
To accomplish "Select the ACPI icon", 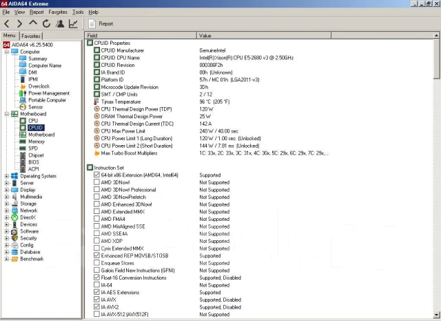I will pyautogui.click(x=23, y=169).
